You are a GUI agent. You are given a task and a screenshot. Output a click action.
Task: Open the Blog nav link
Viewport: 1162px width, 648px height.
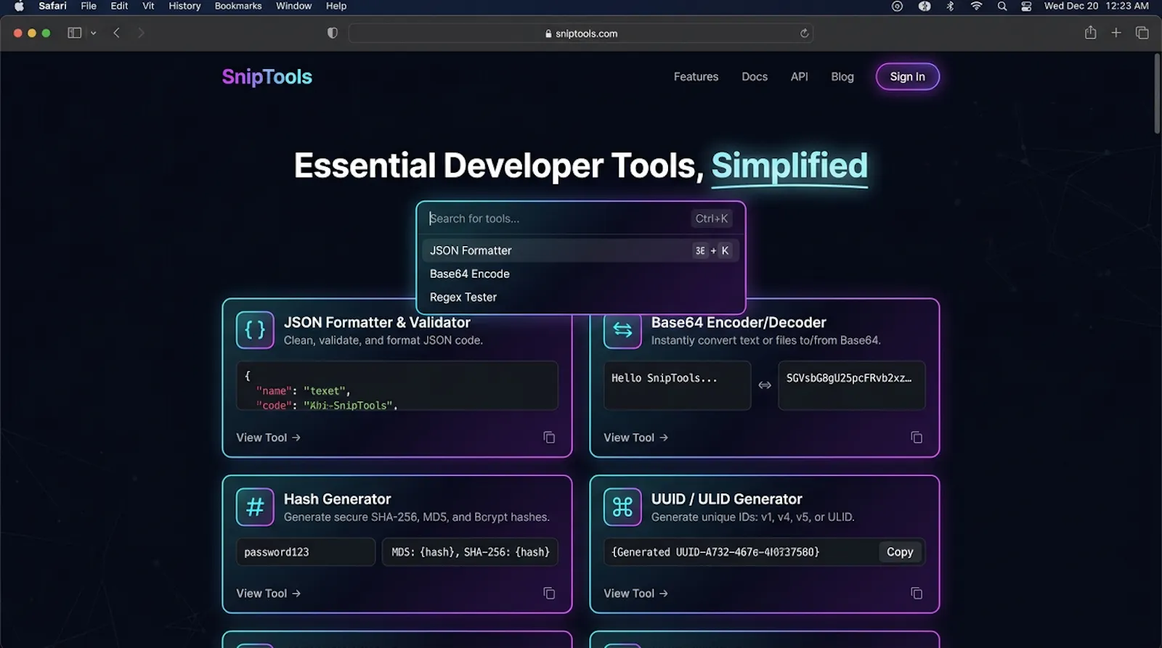pyautogui.click(x=842, y=77)
